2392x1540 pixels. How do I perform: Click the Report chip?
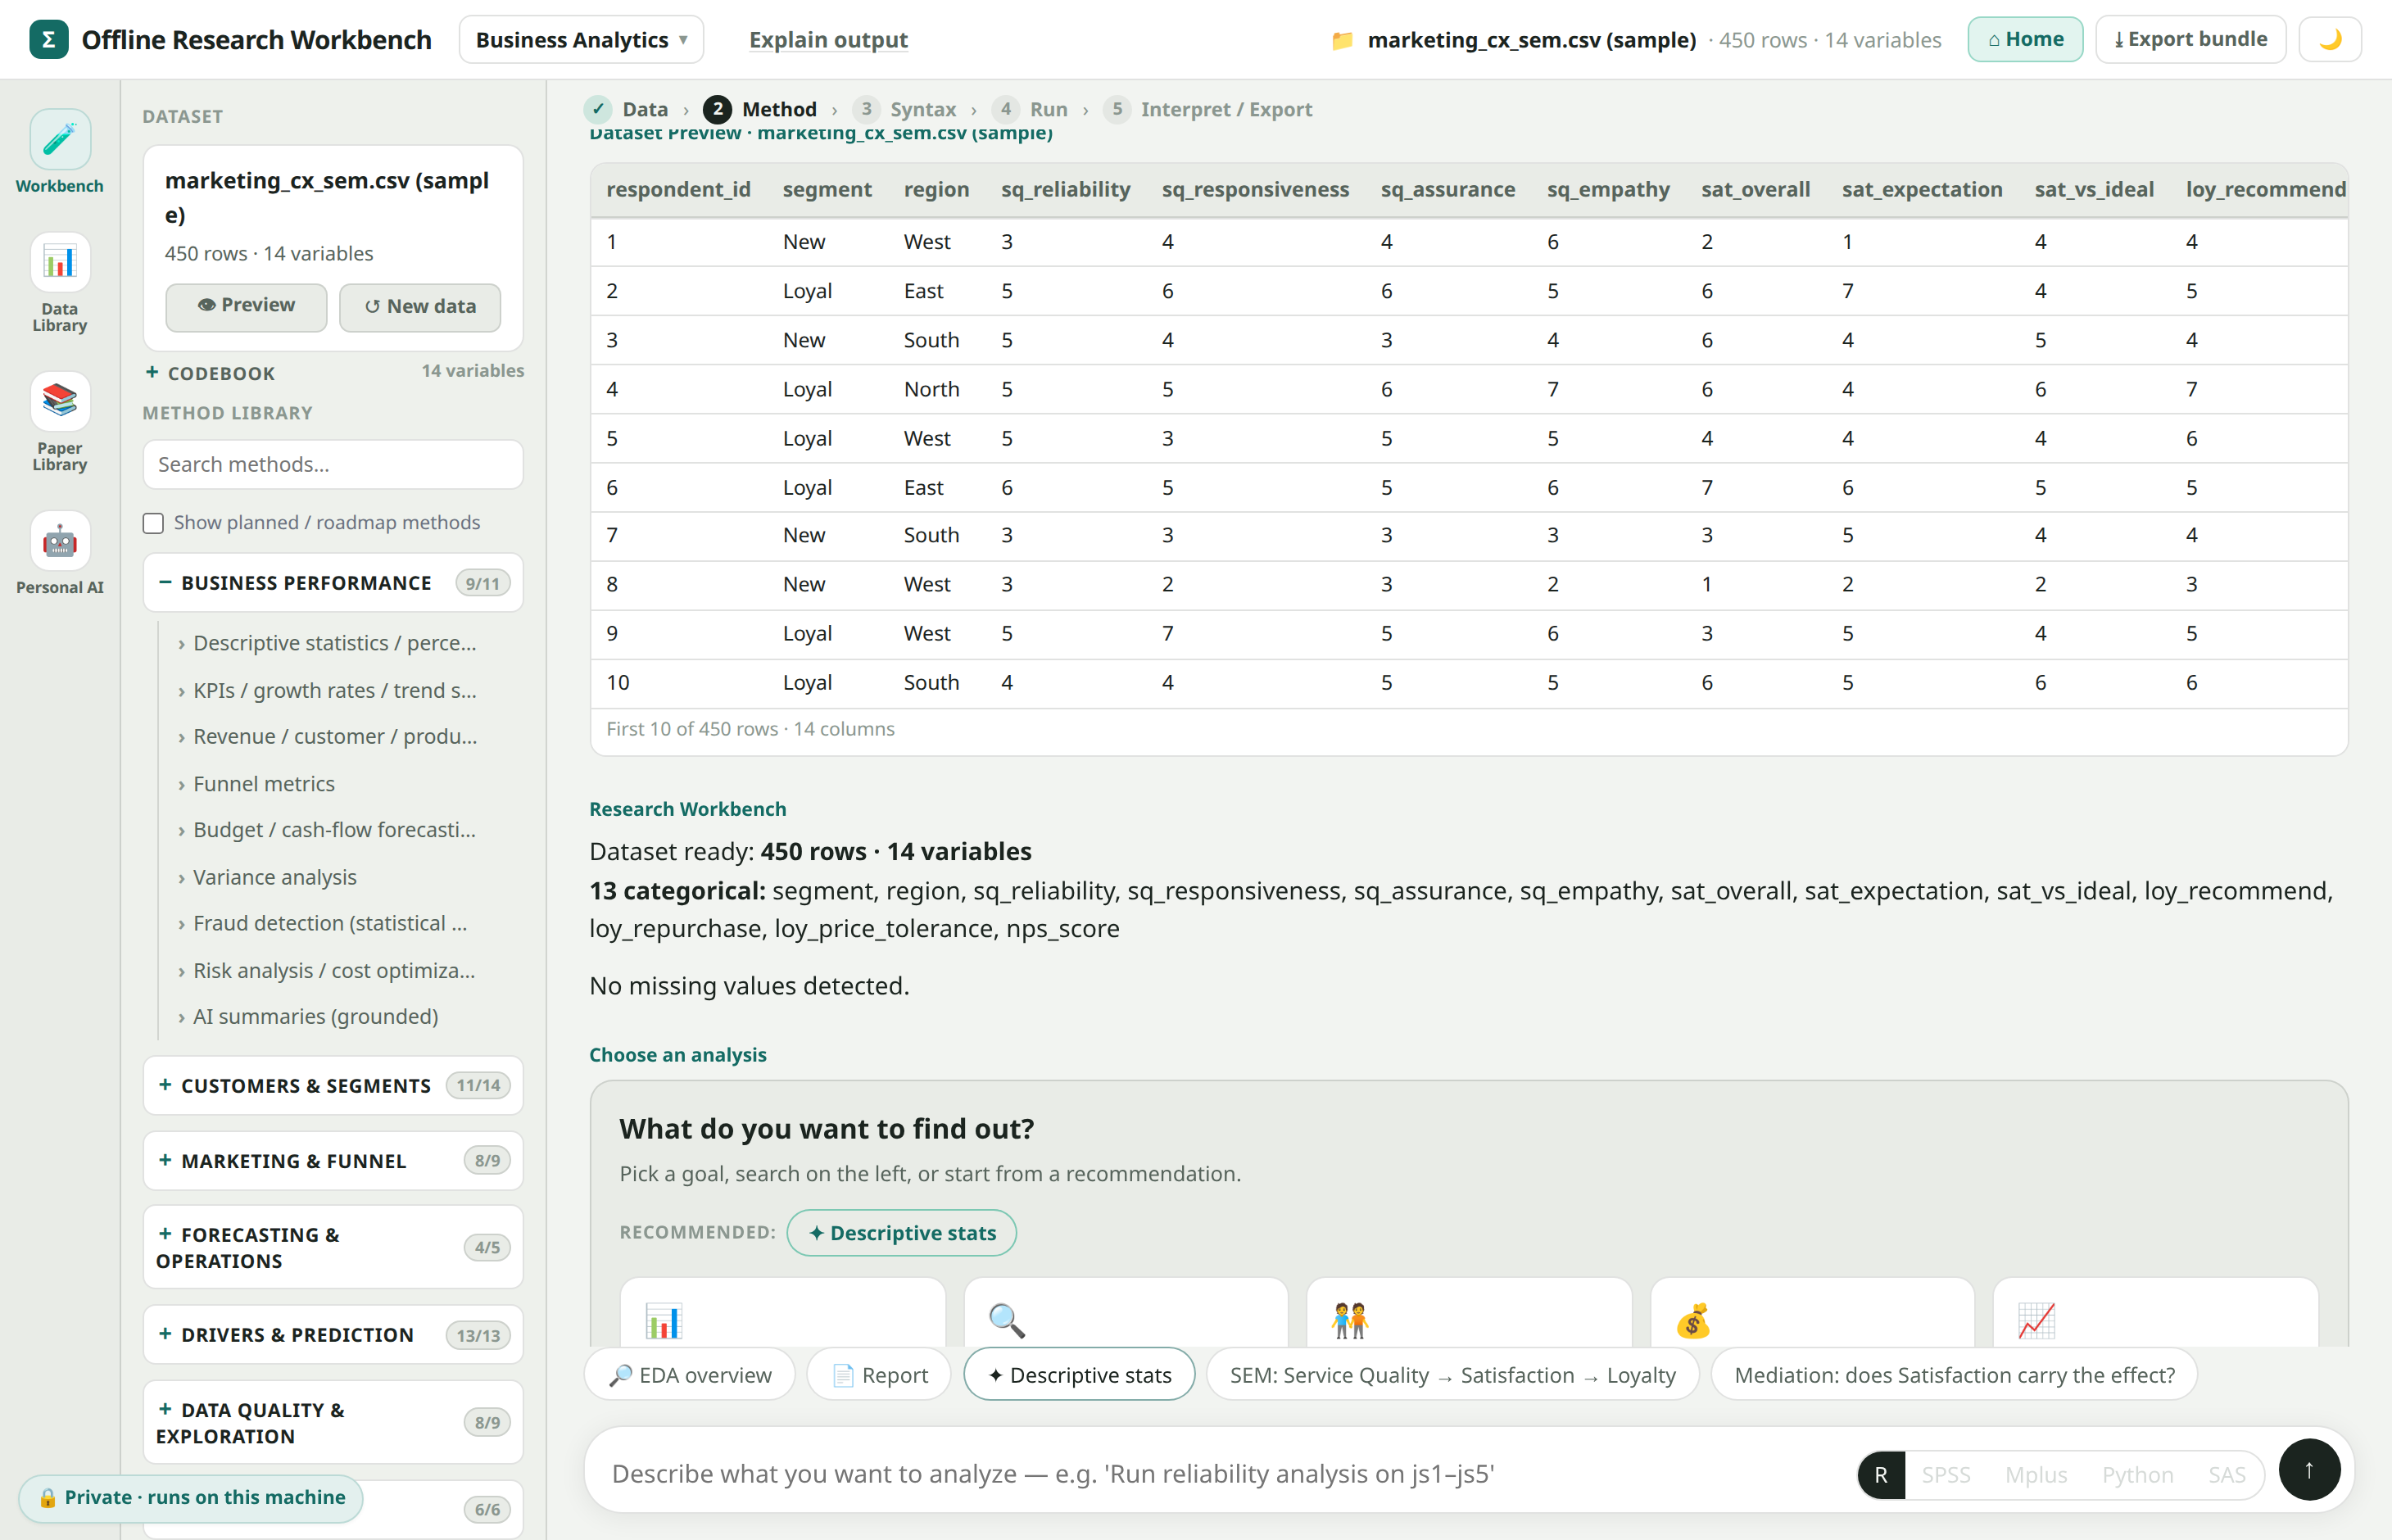click(879, 1375)
